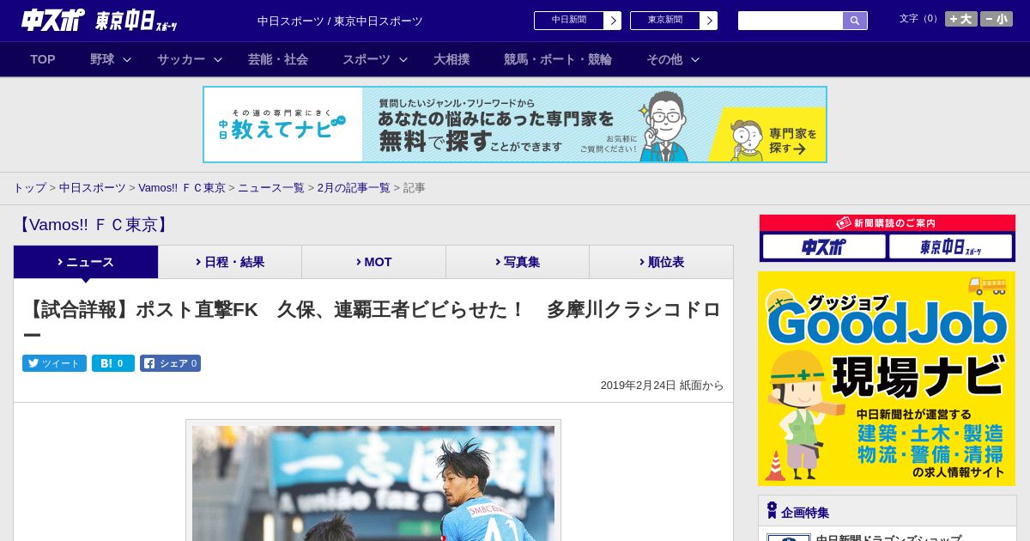
Task: Switch to the 写真集 tab
Action: 518,262
